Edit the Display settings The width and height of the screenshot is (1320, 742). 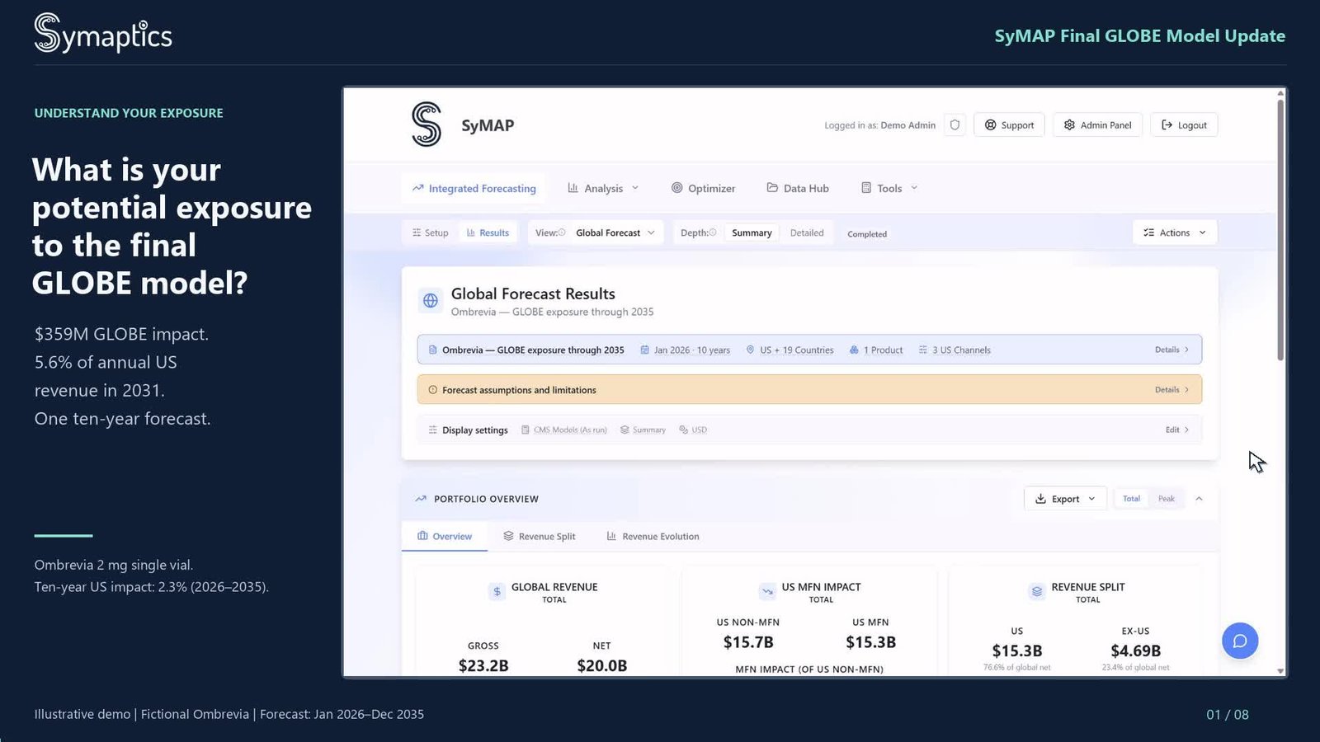(x=1177, y=430)
